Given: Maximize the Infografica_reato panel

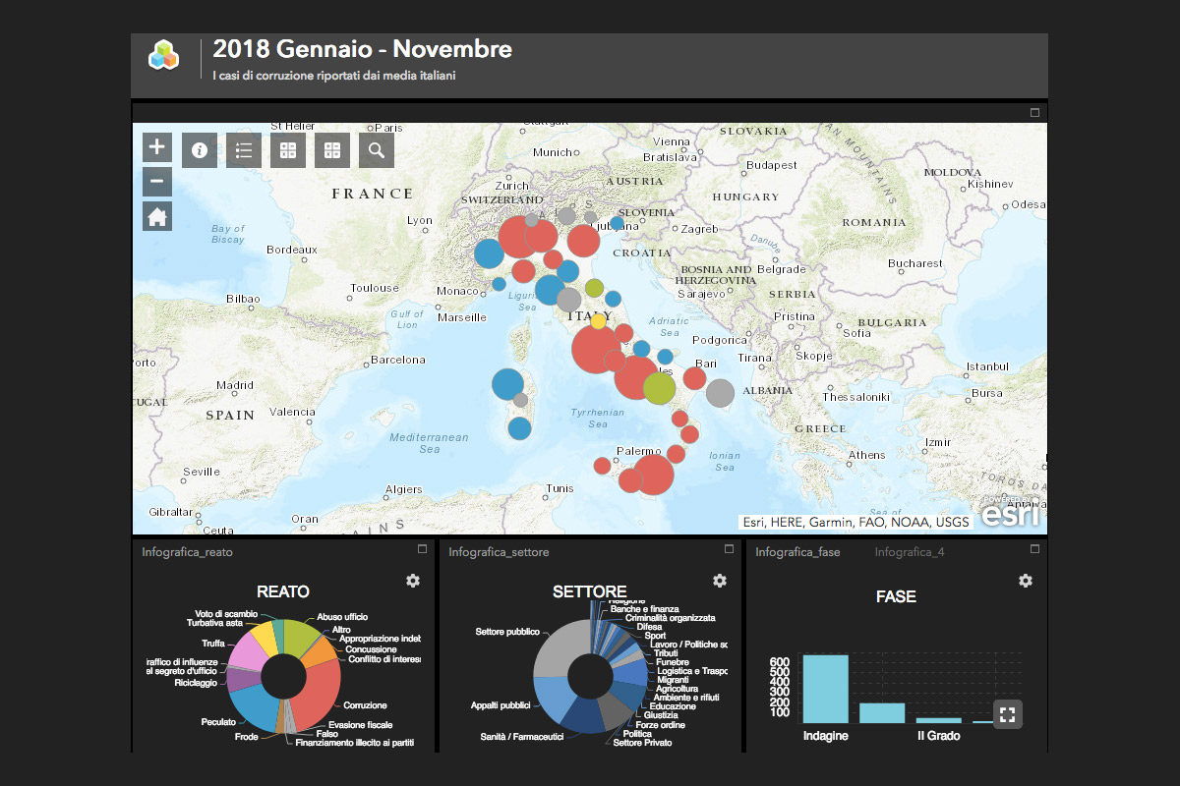Looking at the screenshot, I should pyautogui.click(x=422, y=549).
